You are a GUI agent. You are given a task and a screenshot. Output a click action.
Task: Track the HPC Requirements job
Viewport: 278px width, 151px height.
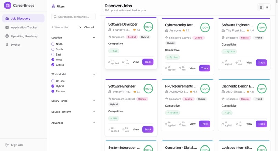[x=205, y=124]
